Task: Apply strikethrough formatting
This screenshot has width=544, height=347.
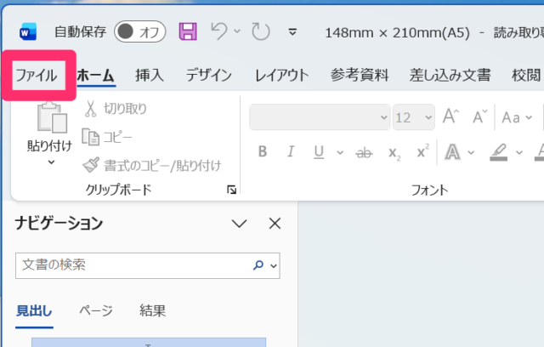Action: click(364, 152)
